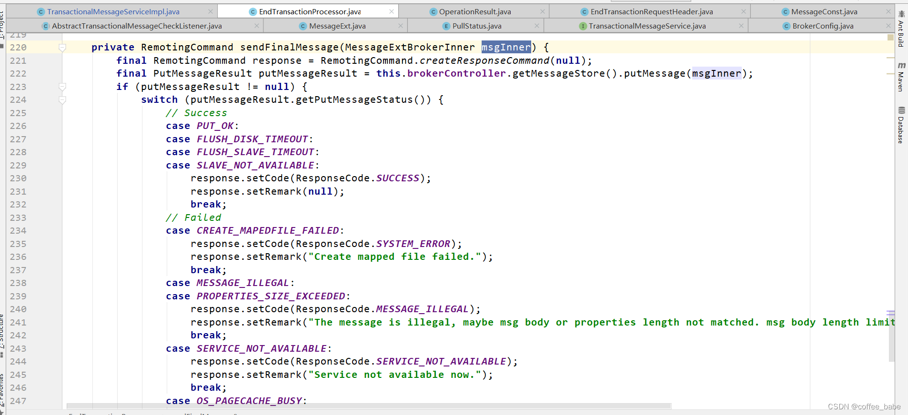Click the class icon on OperationResult.java tab
The width and height of the screenshot is (908, 415).
tap(433, 11)
